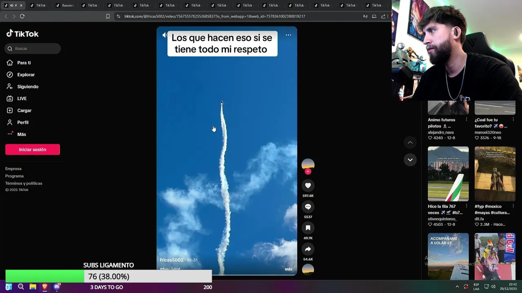Open the 'Hice la fila 767' video thumbnail
The height and width of the screenshot is (293, 522).
click(448, 174)
